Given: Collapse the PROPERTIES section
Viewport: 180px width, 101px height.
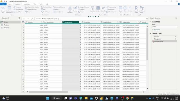Looking at the screenshot, I should [150, 22].
